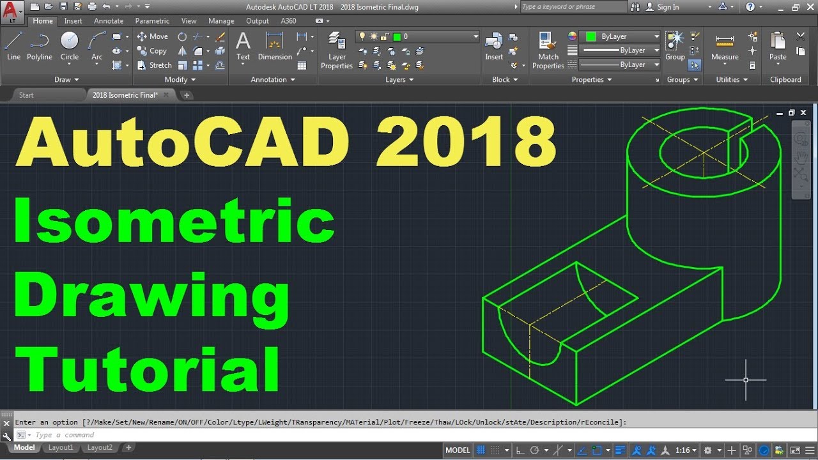Toggle object snap in status bar

597,450
